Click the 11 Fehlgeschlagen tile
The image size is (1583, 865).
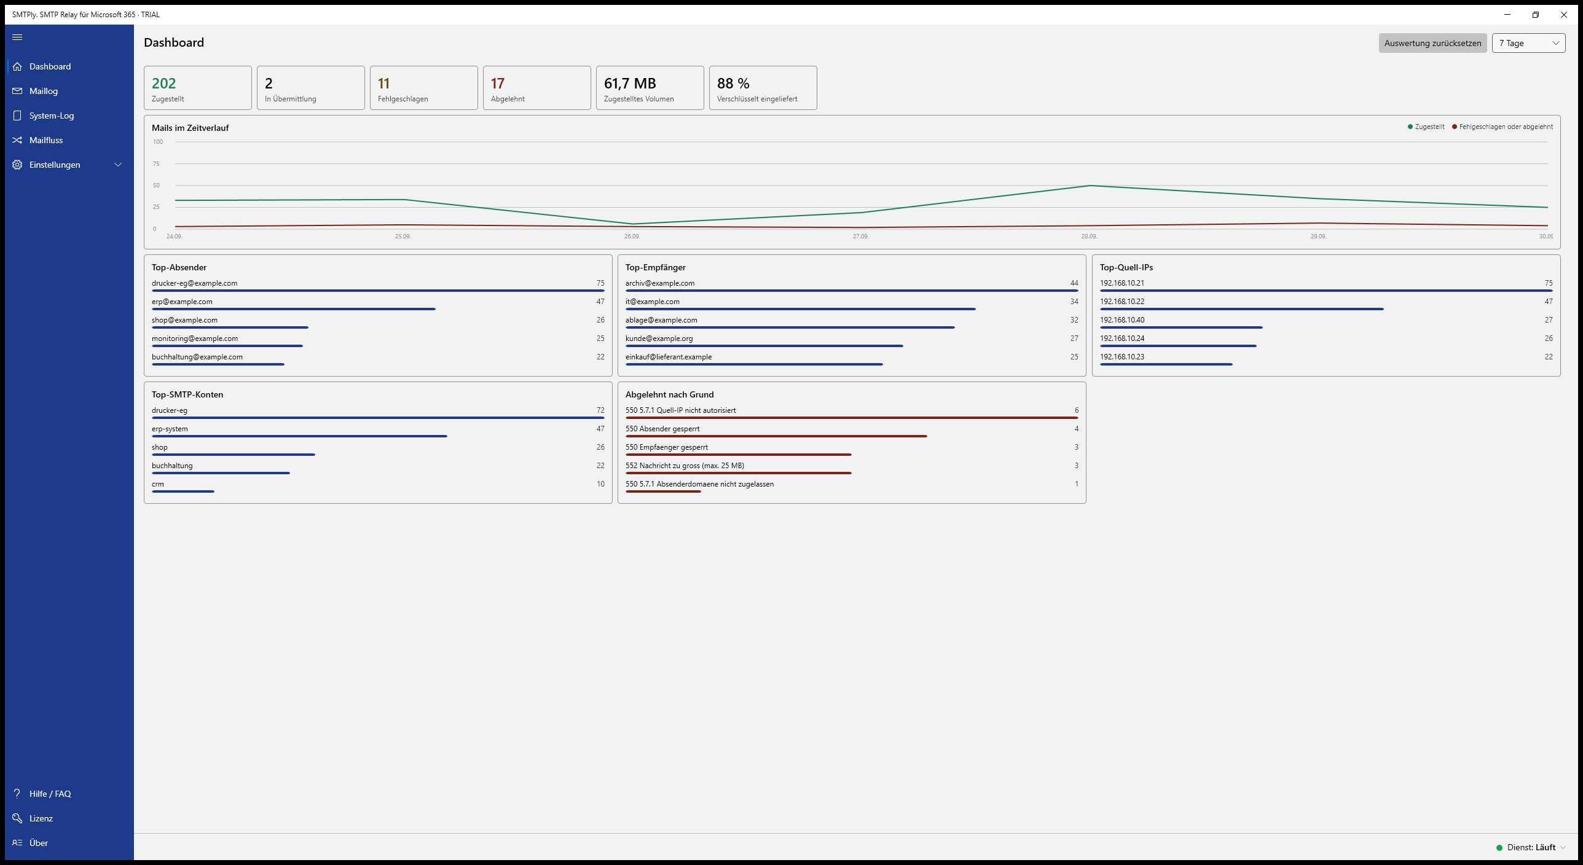424,88
